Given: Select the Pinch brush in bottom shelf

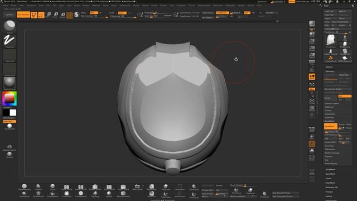Looking at the screenshot, I should click(52, 187).
